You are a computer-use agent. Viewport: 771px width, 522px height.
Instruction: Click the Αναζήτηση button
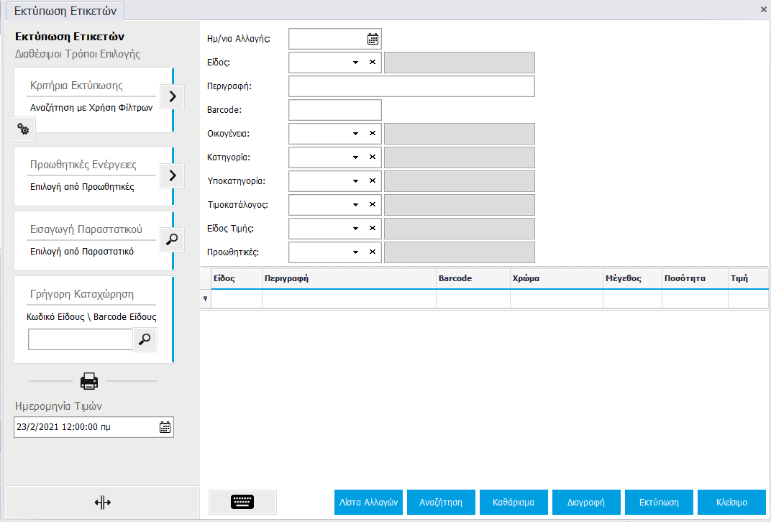(x=441, y=503)
